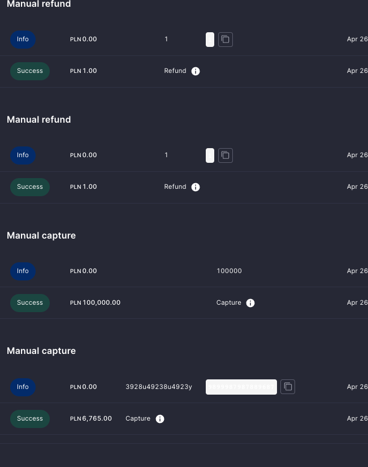Select the reference 3928u49238u4923y

click(x=159, y=387)
